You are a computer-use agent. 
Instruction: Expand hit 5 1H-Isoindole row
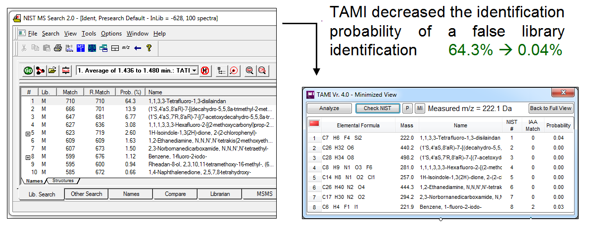[x=28, y=134]
